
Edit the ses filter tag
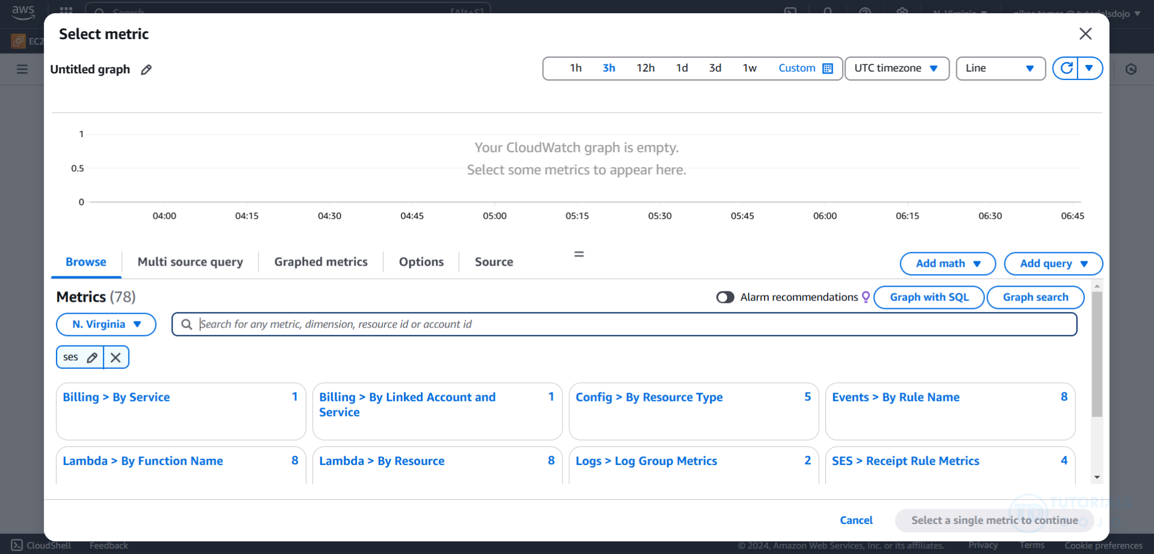click(92, 358)
